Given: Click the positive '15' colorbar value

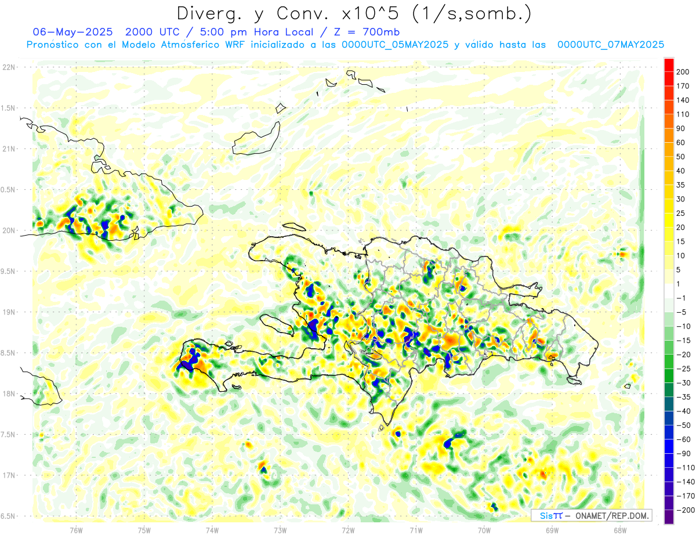Looking at the screenshot, I should [x=681, y=241].
